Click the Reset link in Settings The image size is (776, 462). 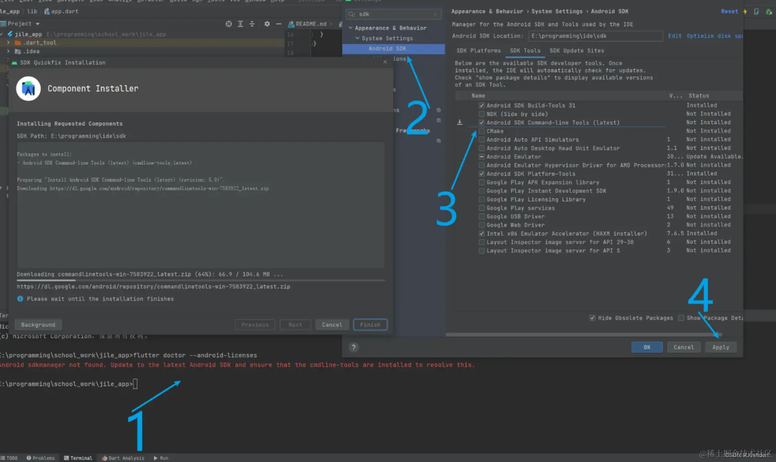[x=729, y=11]
